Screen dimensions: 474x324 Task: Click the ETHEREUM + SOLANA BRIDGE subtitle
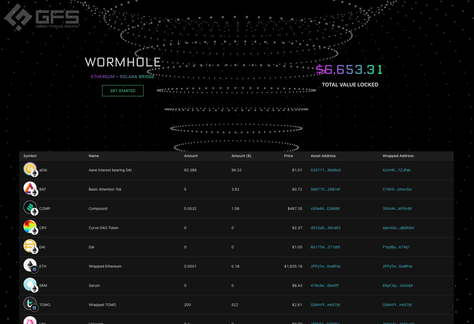[123, 76]
